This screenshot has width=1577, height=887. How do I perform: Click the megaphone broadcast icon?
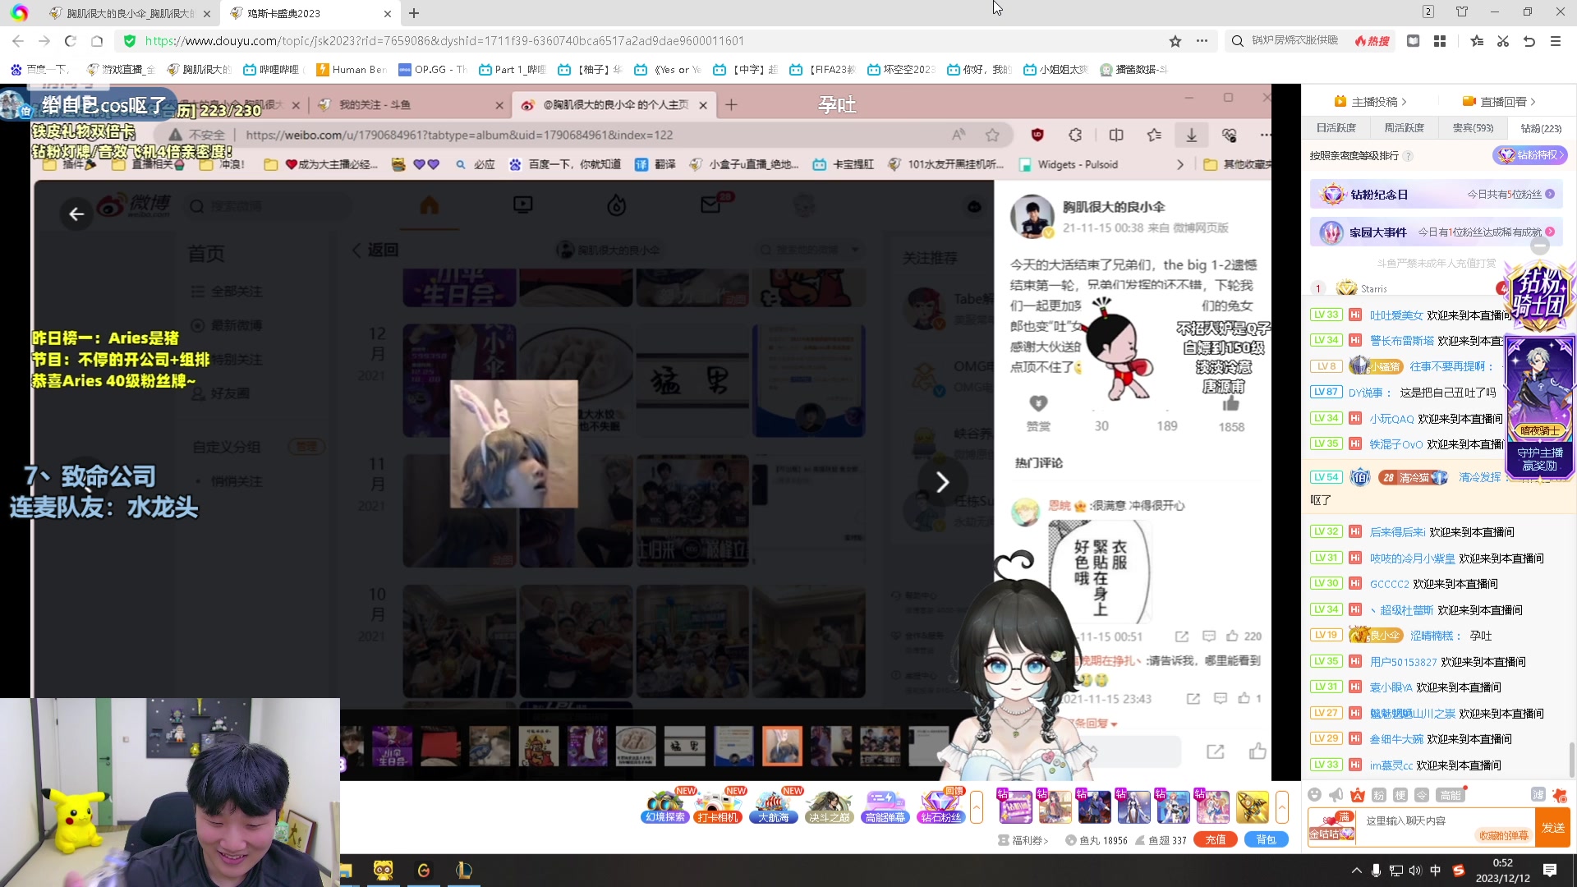(1336, 794)
